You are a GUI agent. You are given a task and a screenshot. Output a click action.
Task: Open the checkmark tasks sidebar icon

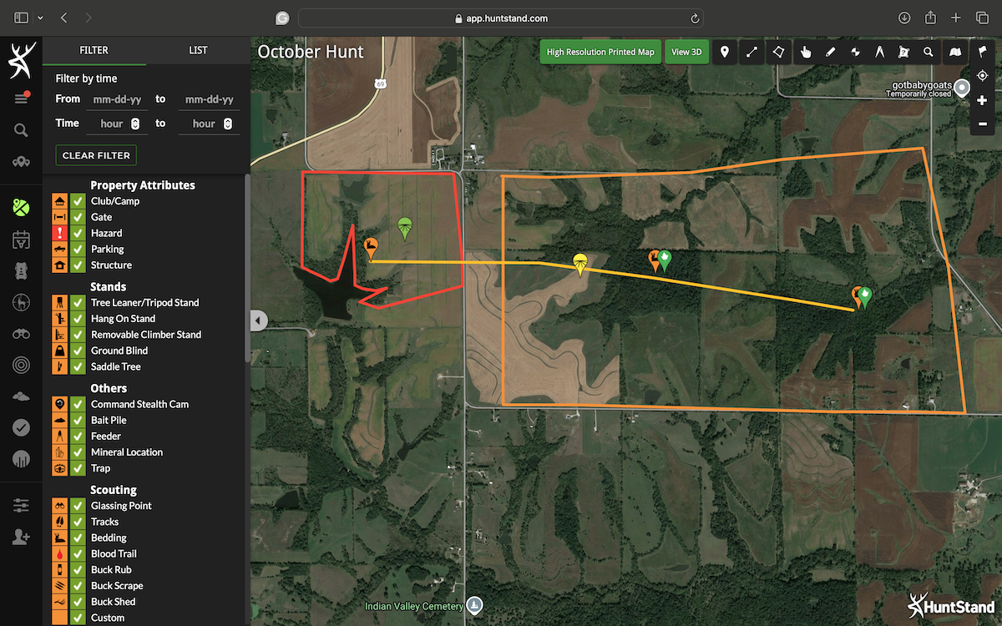[21, 427]
